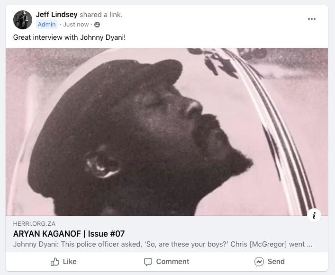
Task: Click the Messenger Send icon
Action: [x=259, y=262]
